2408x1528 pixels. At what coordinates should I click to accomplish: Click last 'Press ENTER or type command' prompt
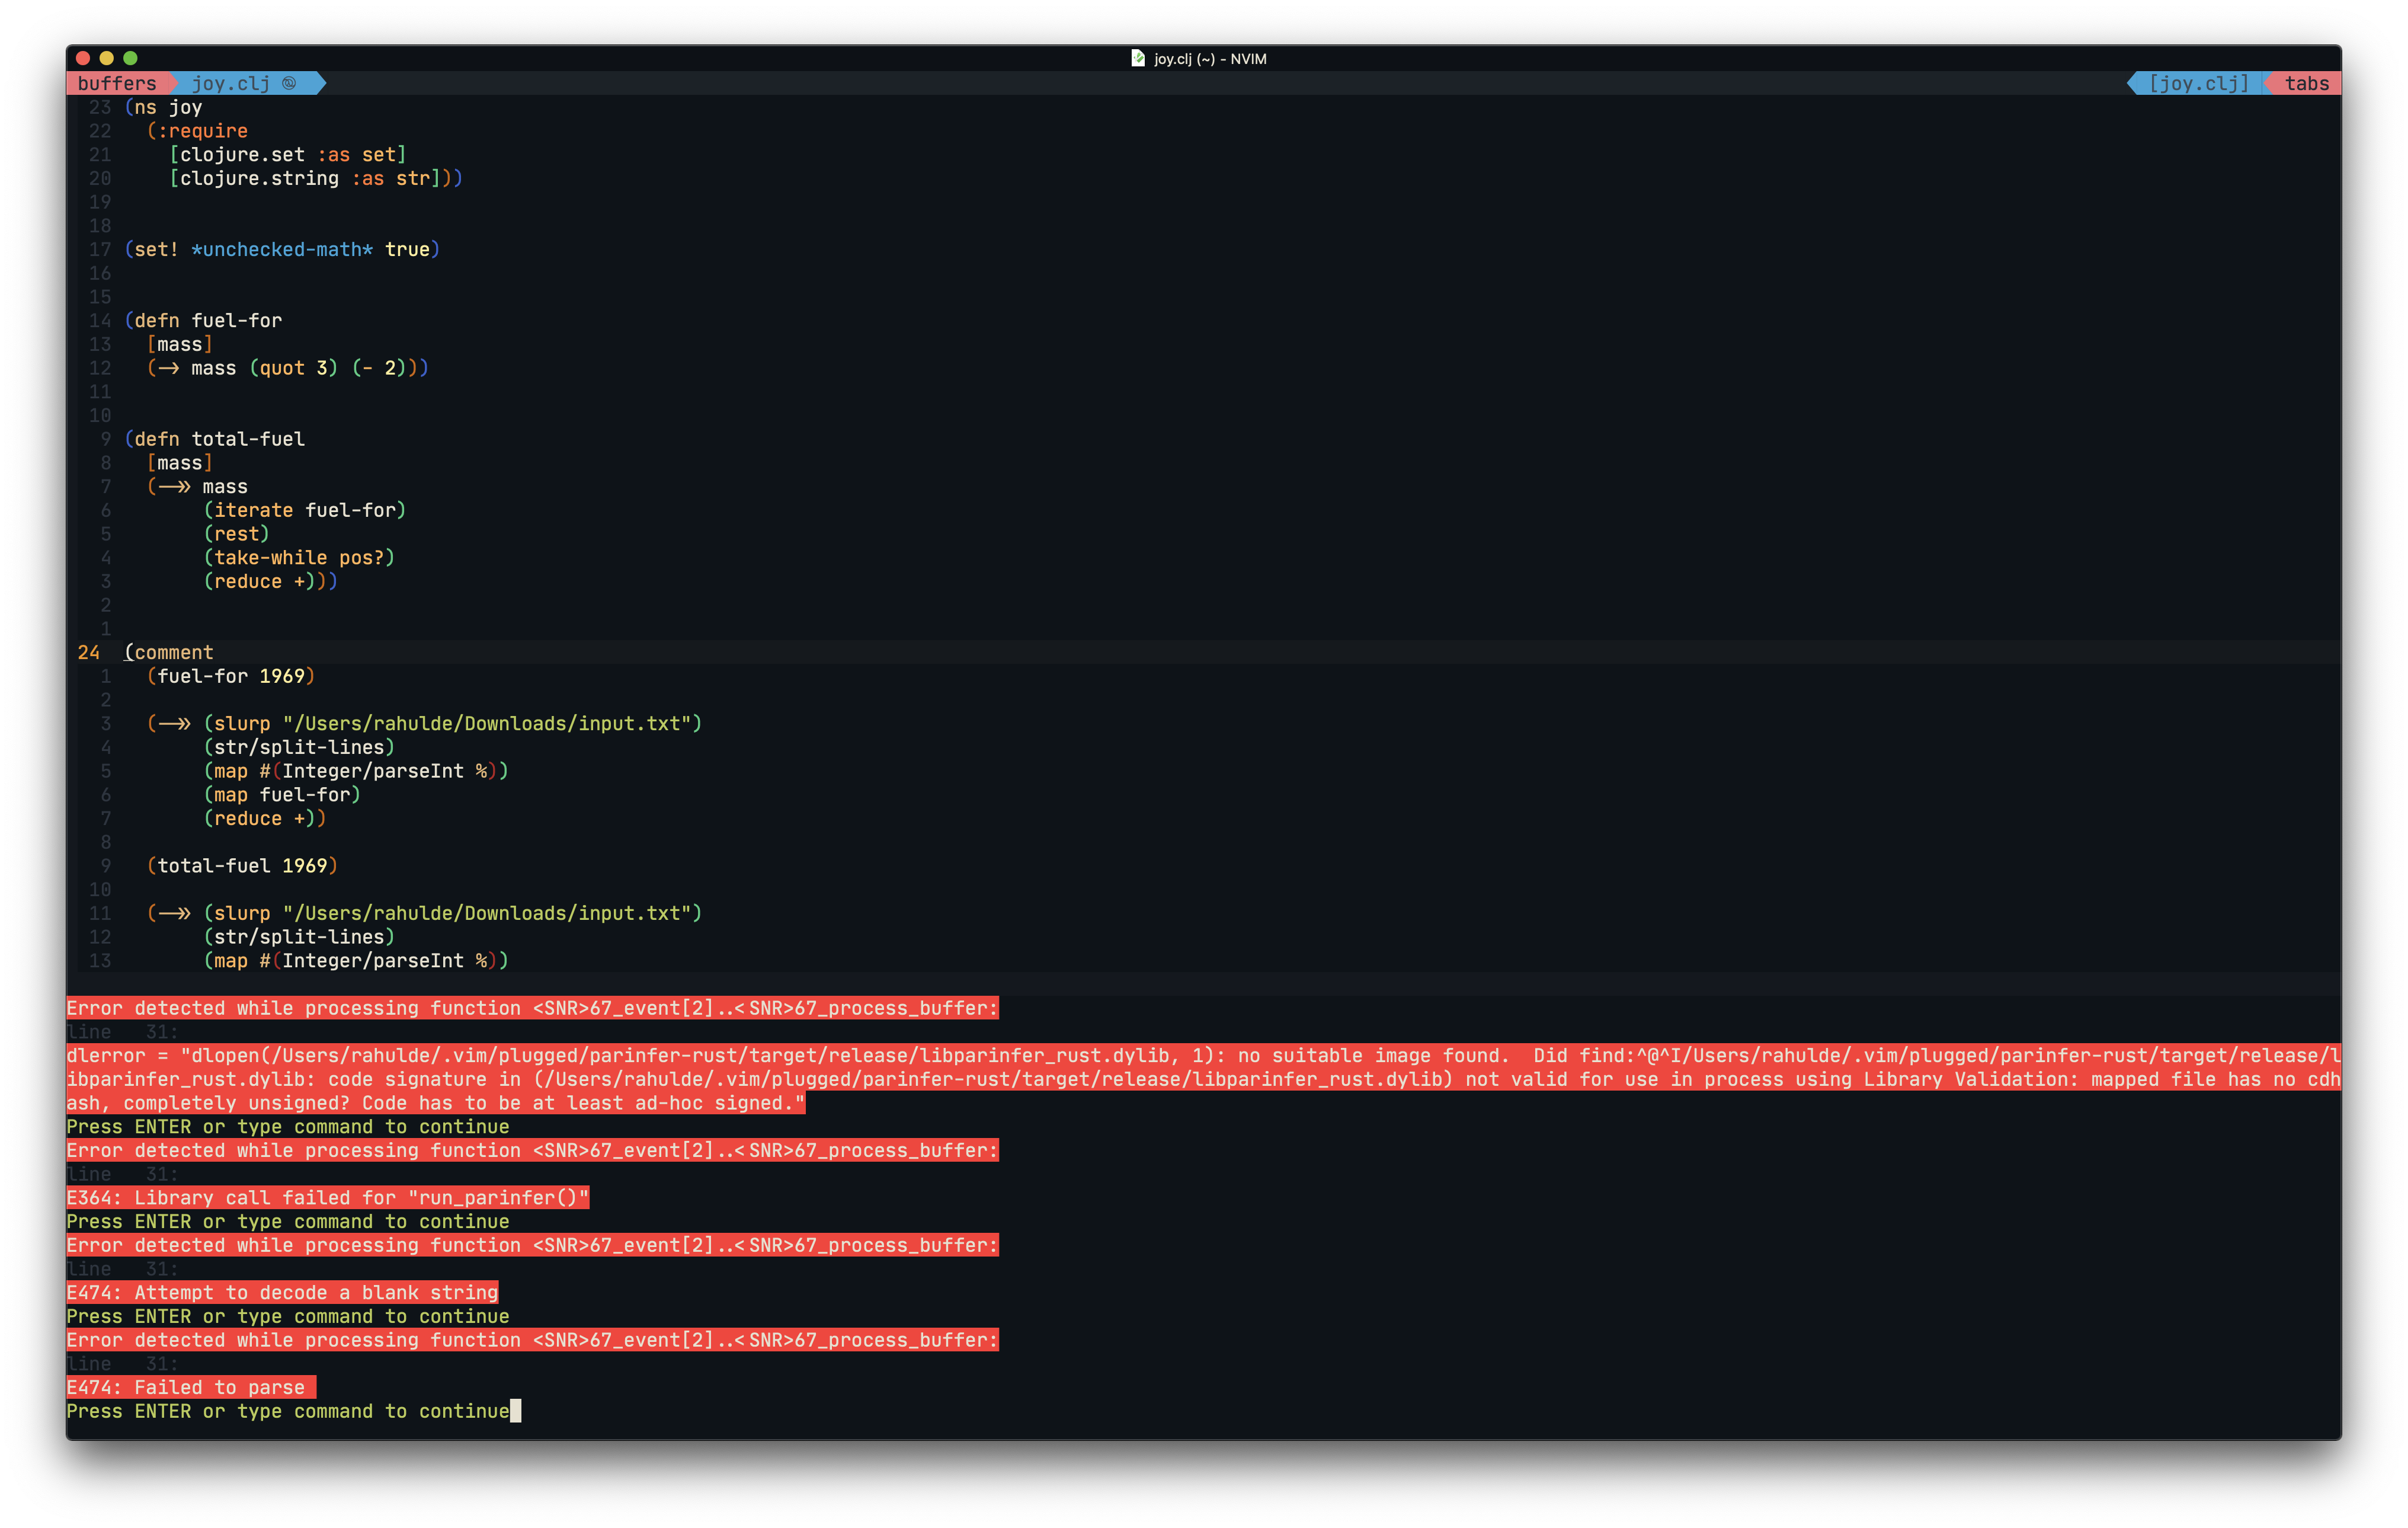288,1412
